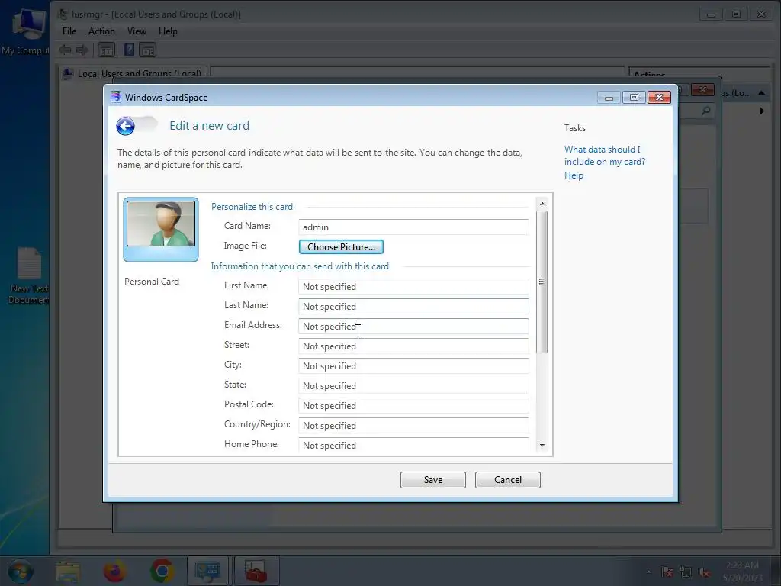Open File Explorer from the taskbar

click(68, 571)
